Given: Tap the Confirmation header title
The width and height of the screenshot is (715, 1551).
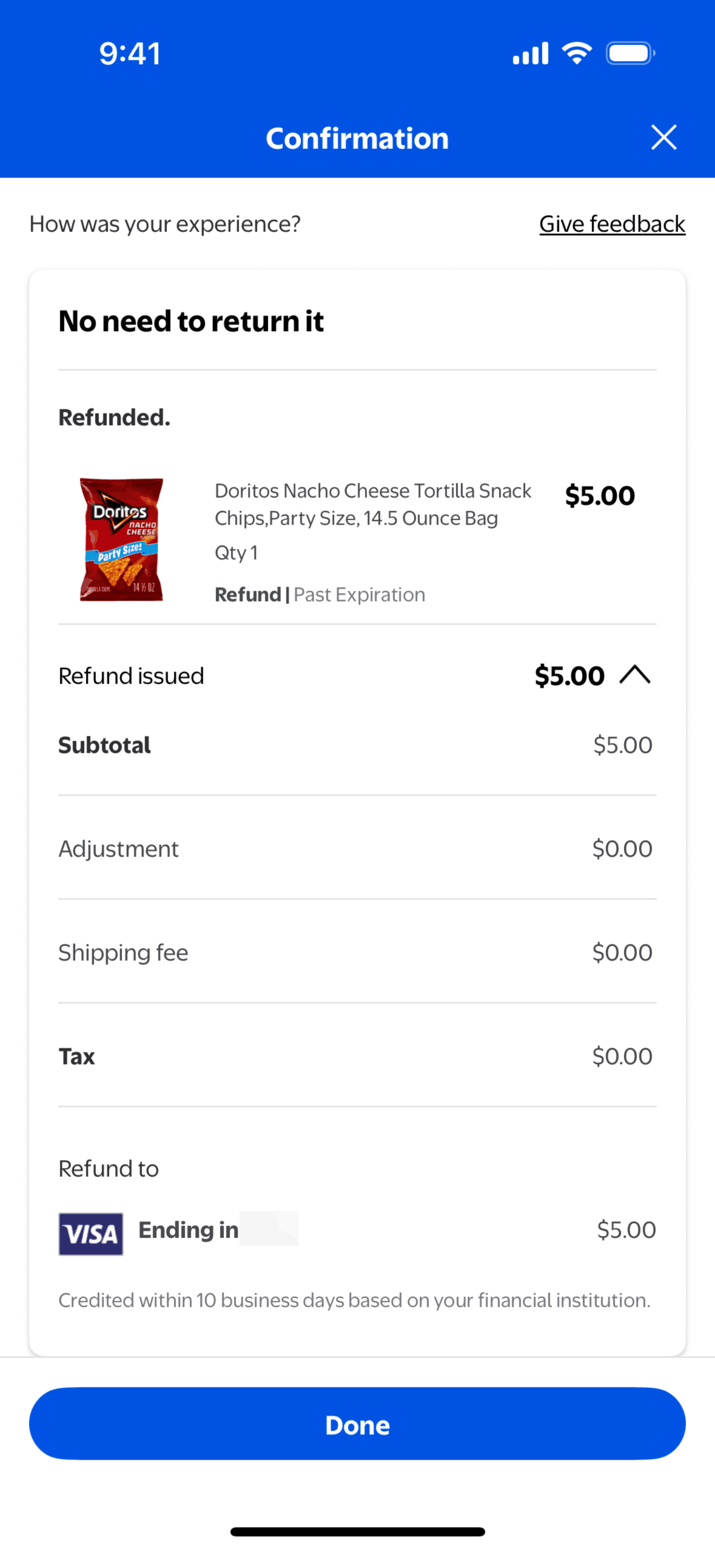Looking at the screenshot, I should coord(357,138).
